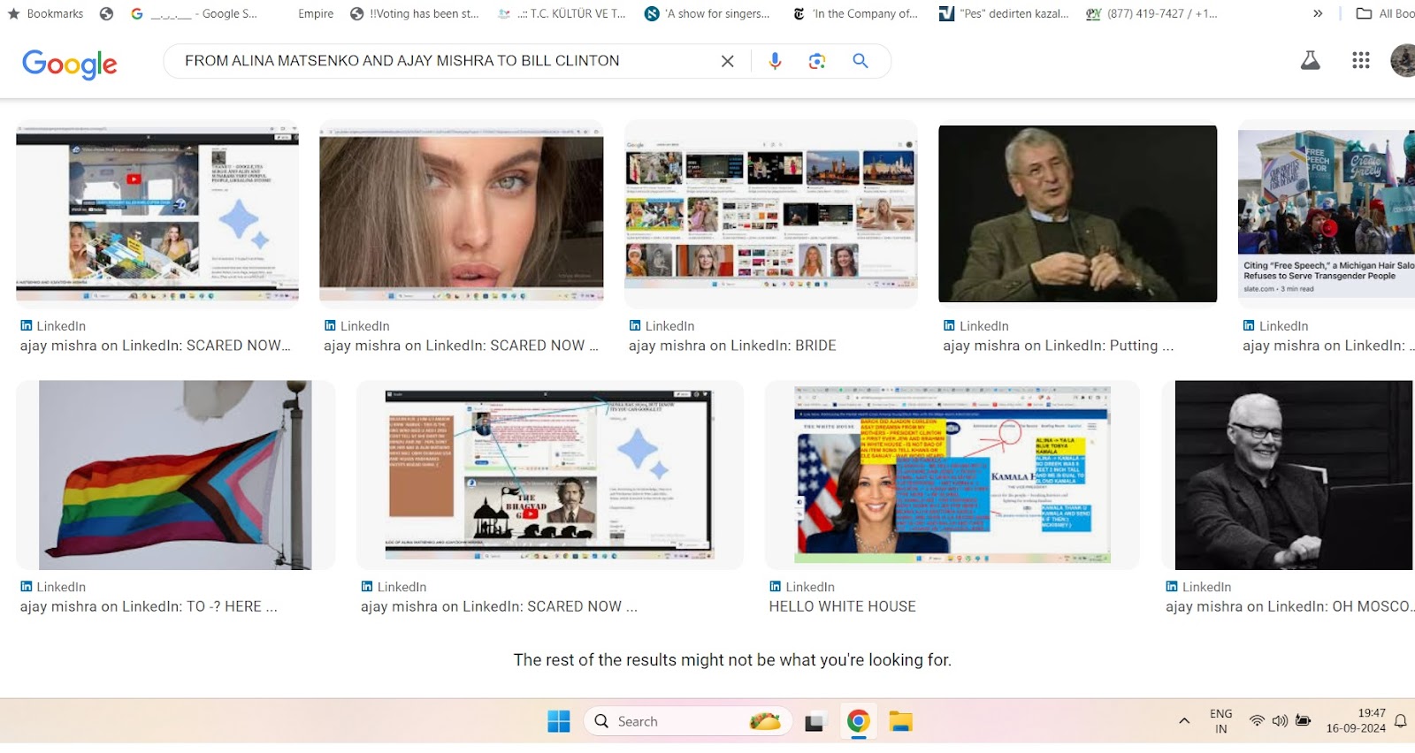1415x753 pixels.
Task: Open the volume speaker tray icon
Action: tap(1280, 721)
